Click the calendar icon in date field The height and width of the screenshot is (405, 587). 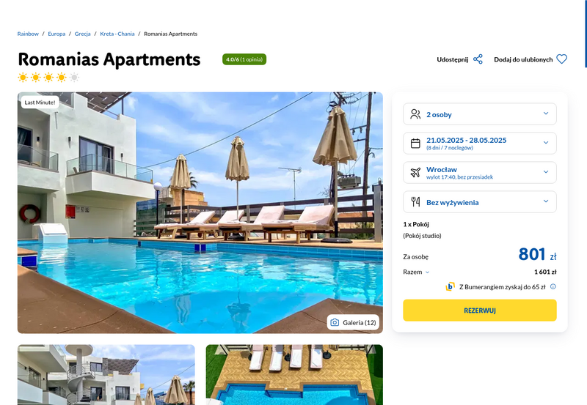[415, 143]
